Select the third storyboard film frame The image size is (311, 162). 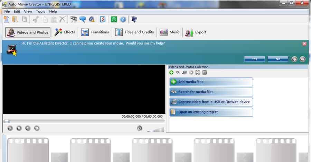click(152, 150)
